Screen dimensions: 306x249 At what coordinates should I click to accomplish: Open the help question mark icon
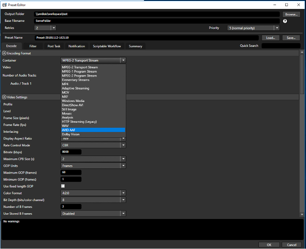point(285,21)
